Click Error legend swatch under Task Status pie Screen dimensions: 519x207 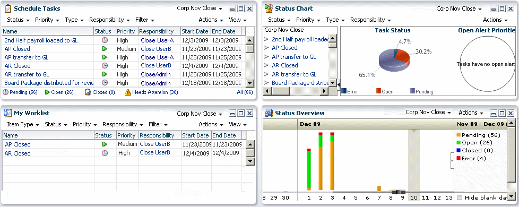click(x=344, y=91)
